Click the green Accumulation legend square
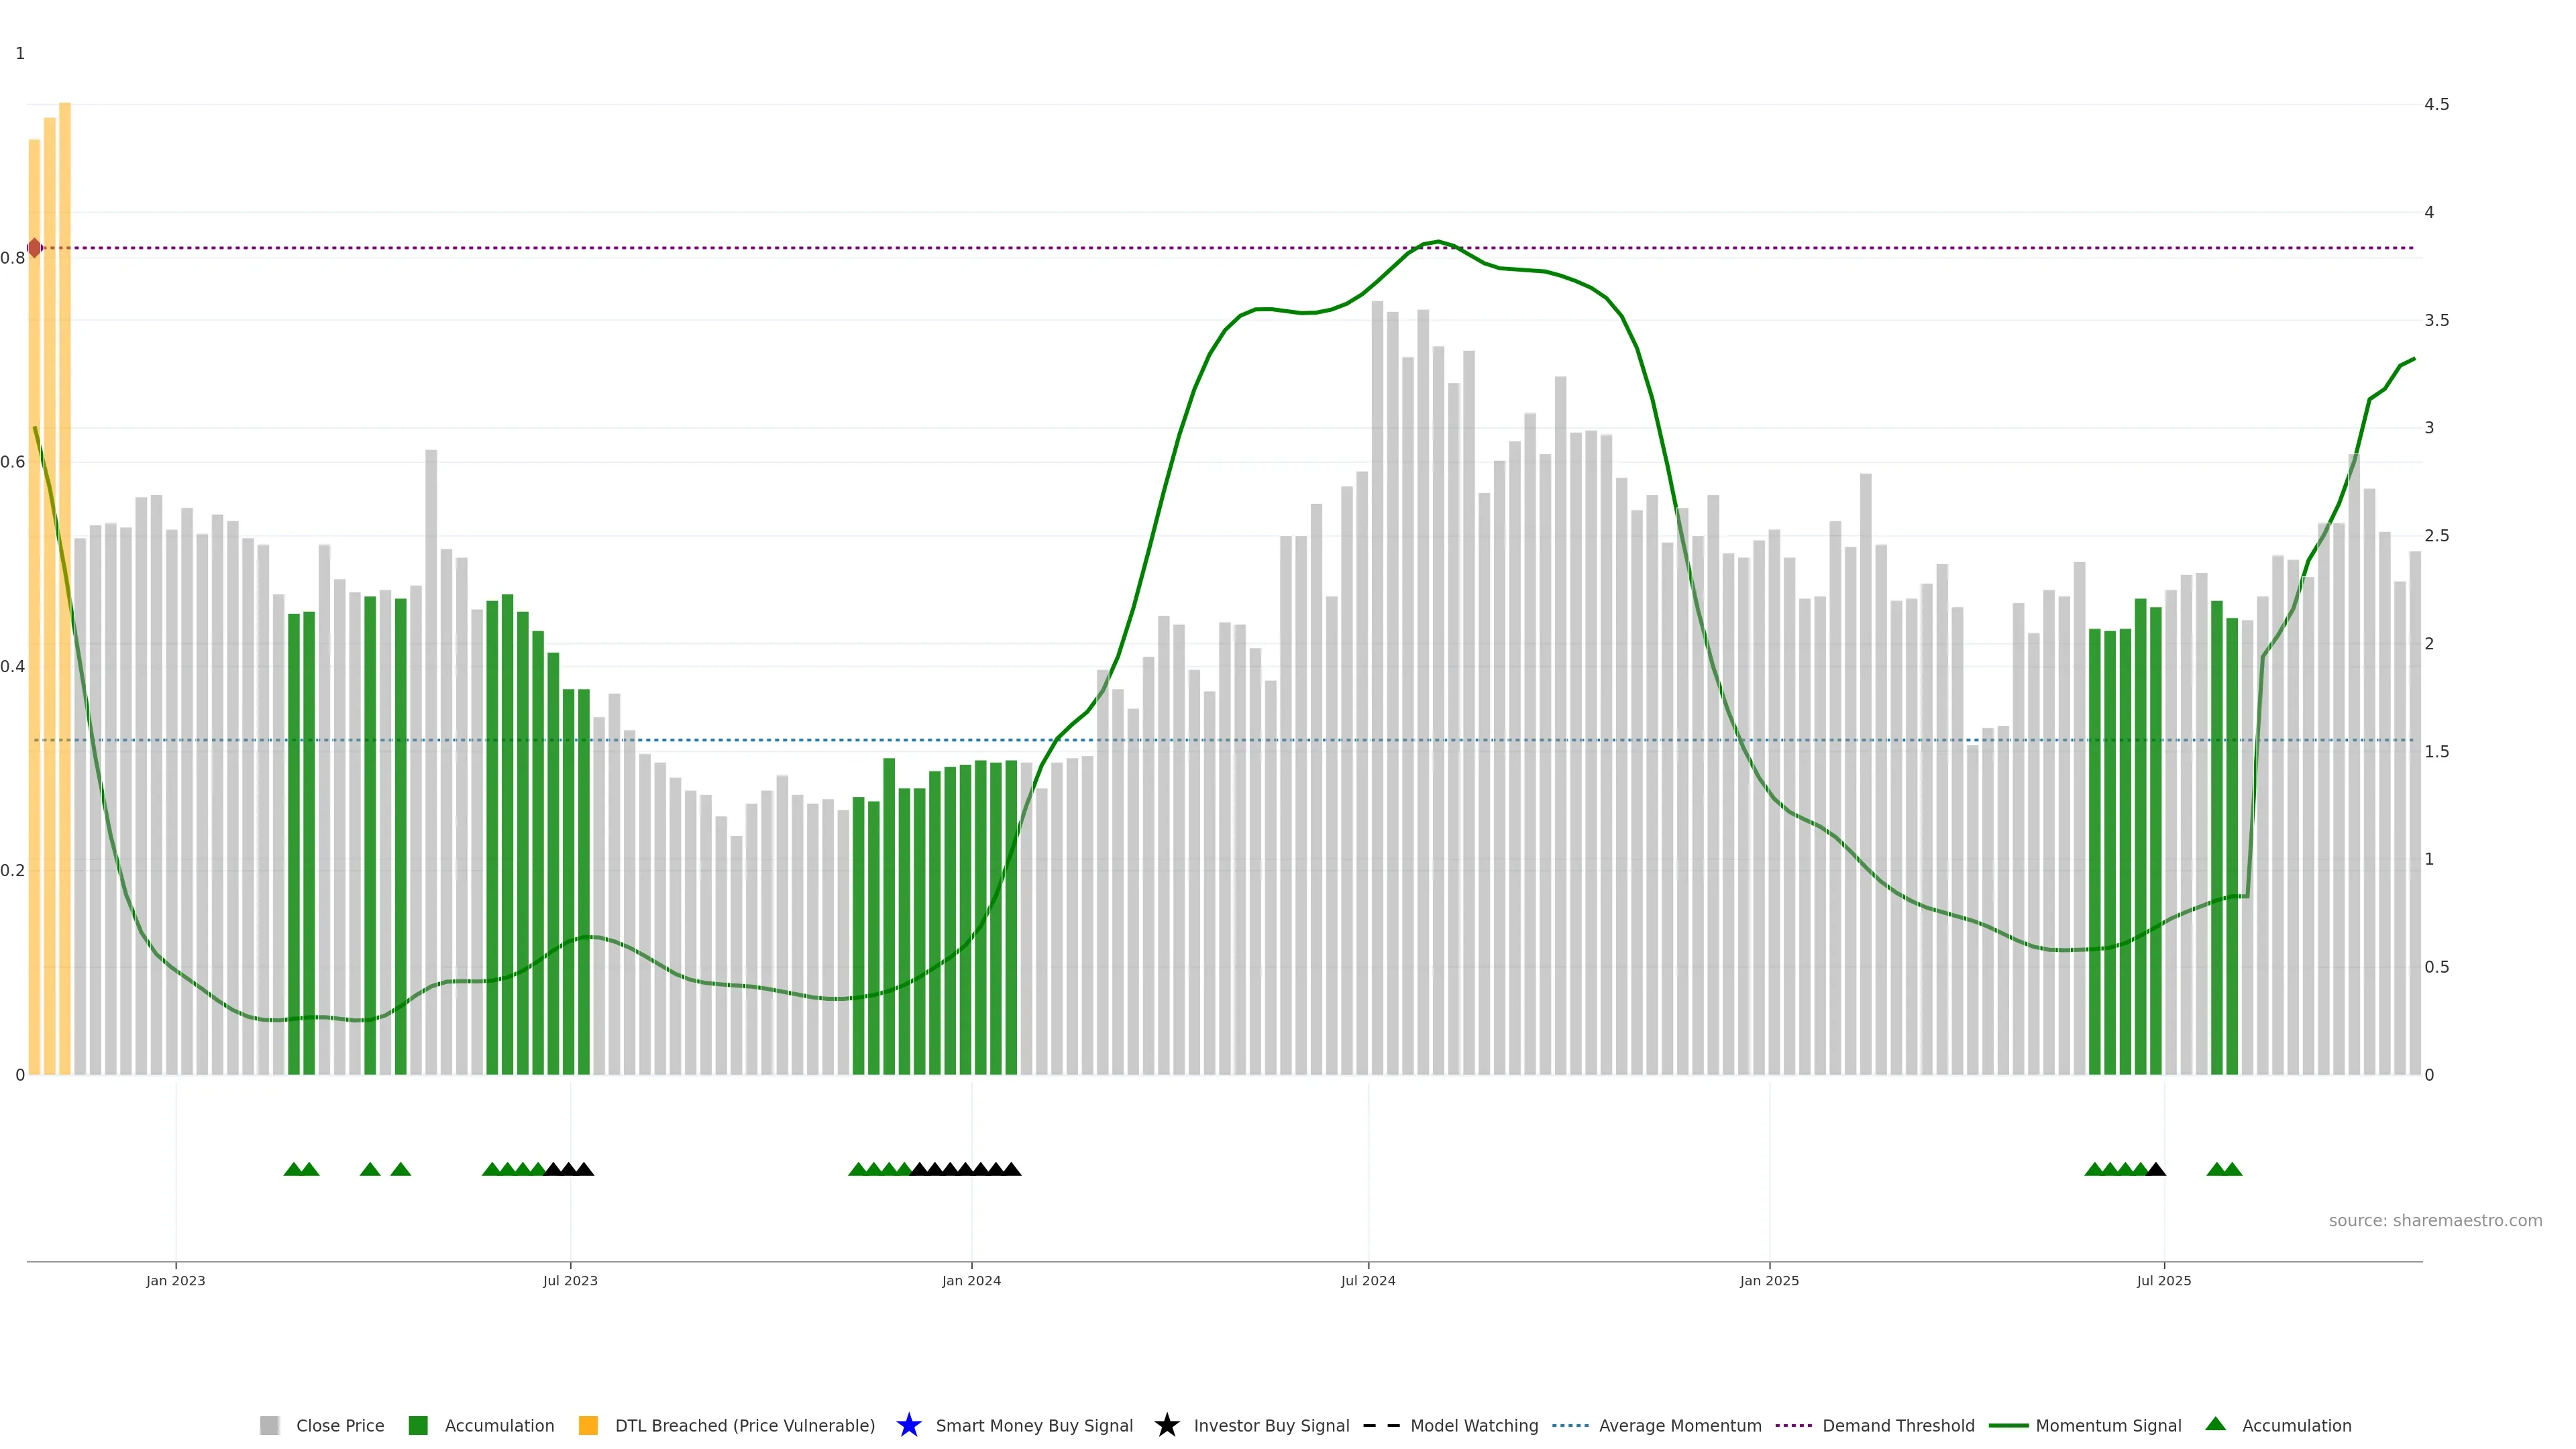2576x1449 pixels. (418, 1425)
